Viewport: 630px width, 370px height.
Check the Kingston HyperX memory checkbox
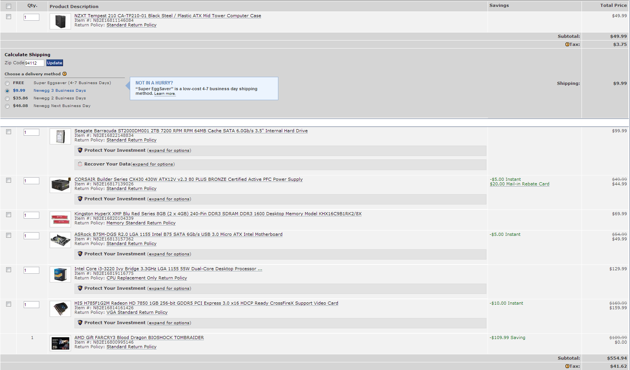click(9, 215)
